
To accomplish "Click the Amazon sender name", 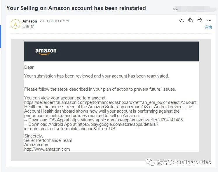I will point(30,21).
